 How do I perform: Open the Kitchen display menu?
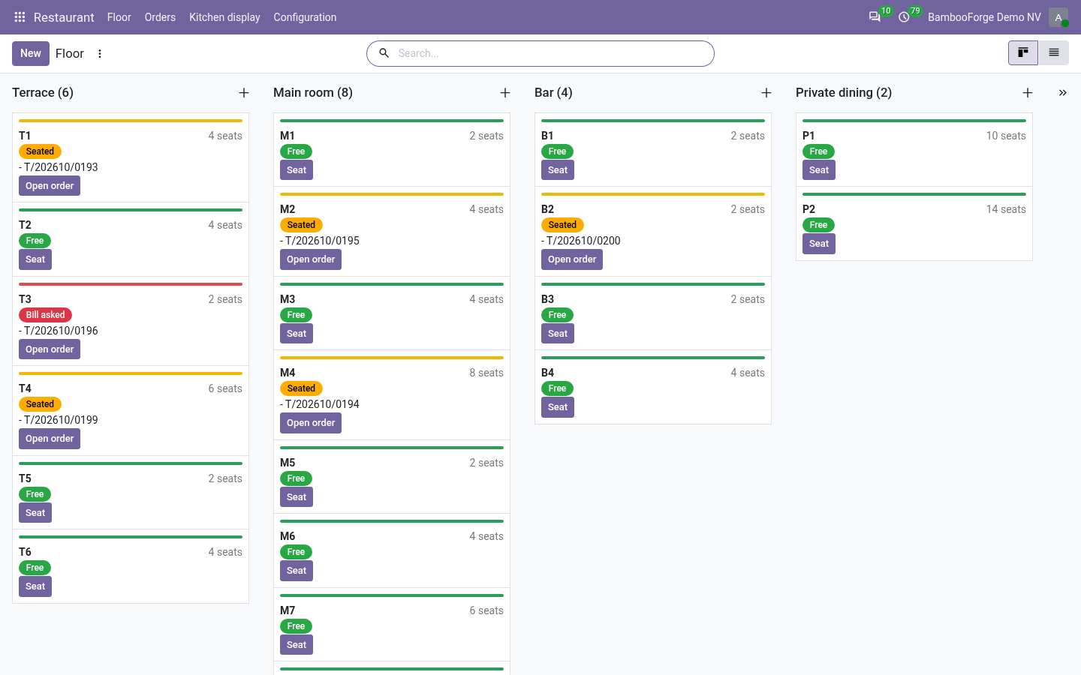224,17
